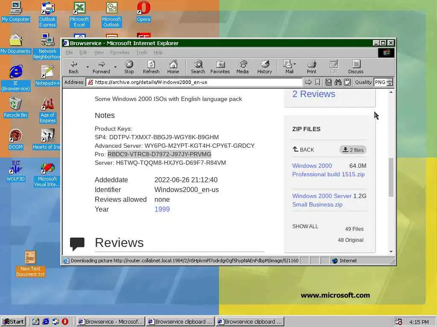
Task: Print the current page
Action: pyautogui.click(x=312, y=67)
